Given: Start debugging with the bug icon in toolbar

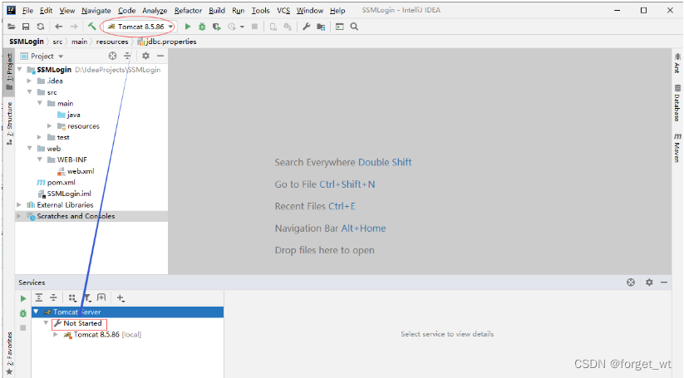Looking at the screenshot, I should [202, 27].
